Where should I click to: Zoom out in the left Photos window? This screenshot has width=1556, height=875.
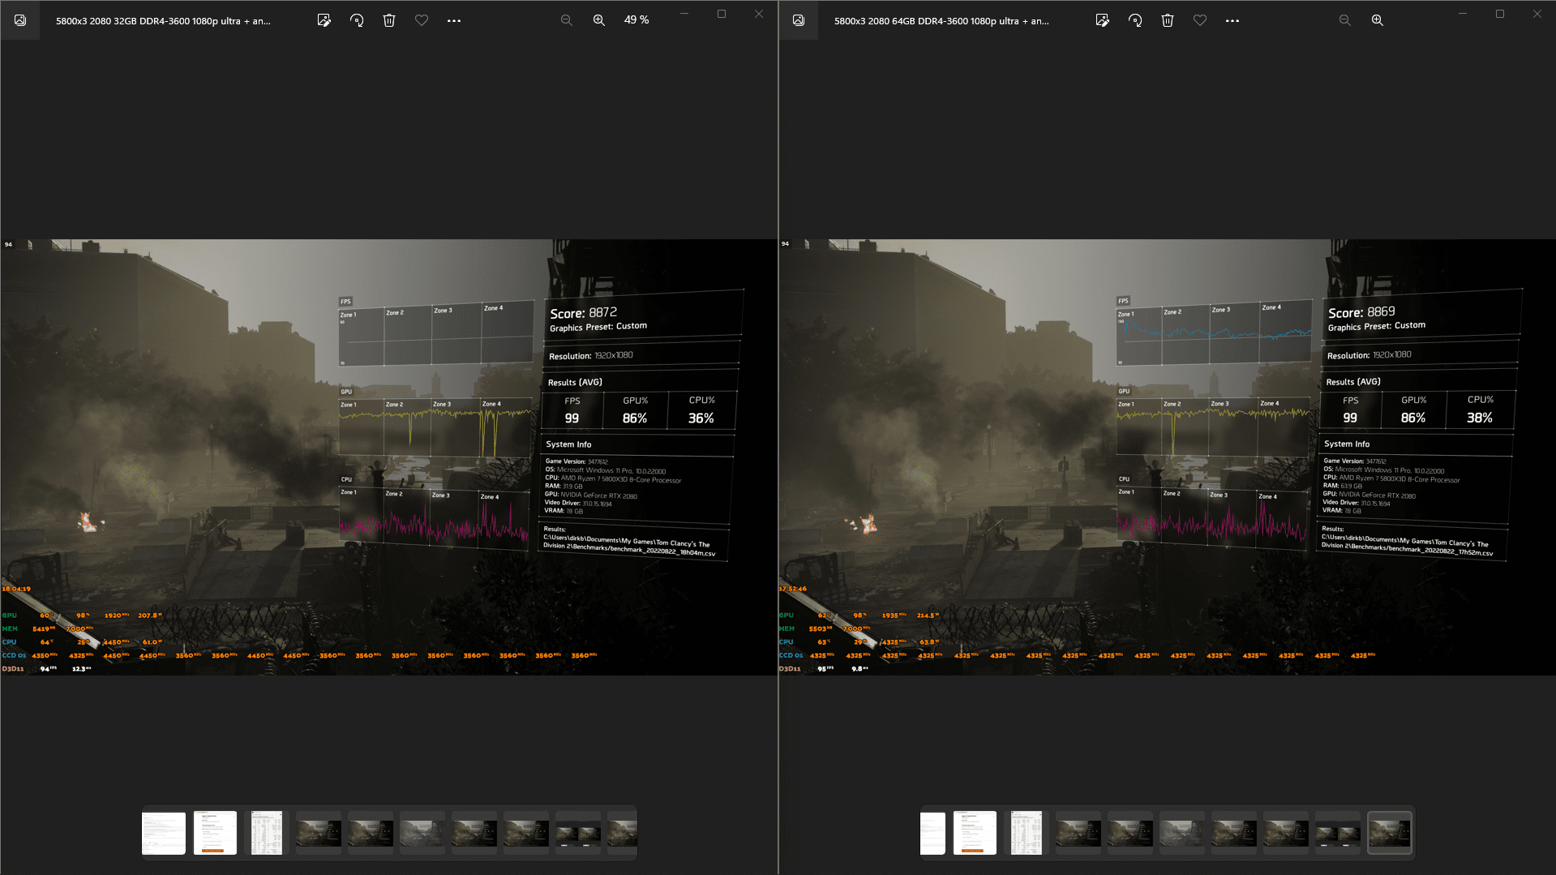(x=567, y=20)
